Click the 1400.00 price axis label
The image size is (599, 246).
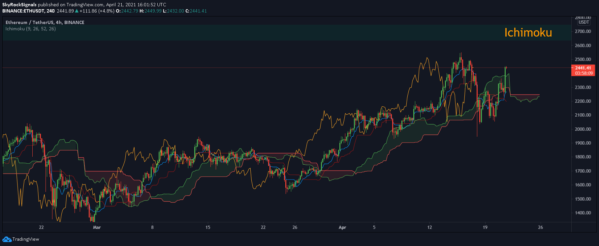click(x=583, y=213)
